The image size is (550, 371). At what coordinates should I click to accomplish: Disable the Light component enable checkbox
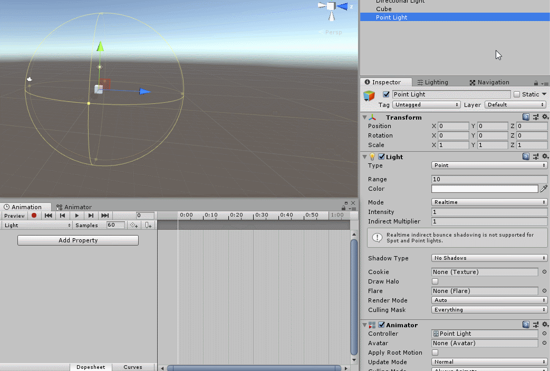click(x=381, y=157)
